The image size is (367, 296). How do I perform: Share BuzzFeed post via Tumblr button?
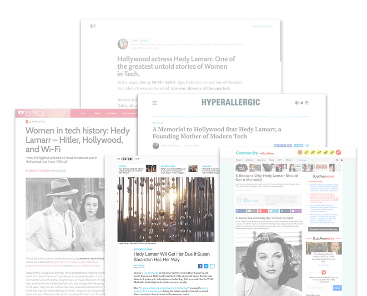point(285,211)
